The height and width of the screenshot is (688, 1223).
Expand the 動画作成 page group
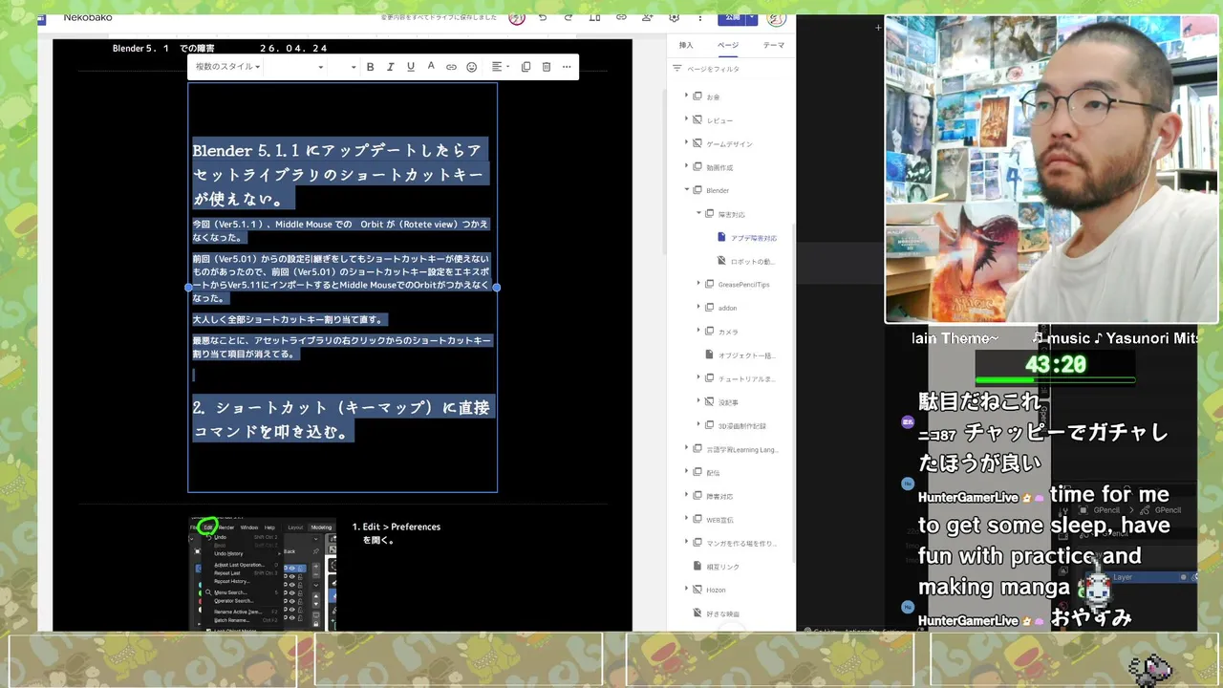pyautogui.click(x=686, y=167)
